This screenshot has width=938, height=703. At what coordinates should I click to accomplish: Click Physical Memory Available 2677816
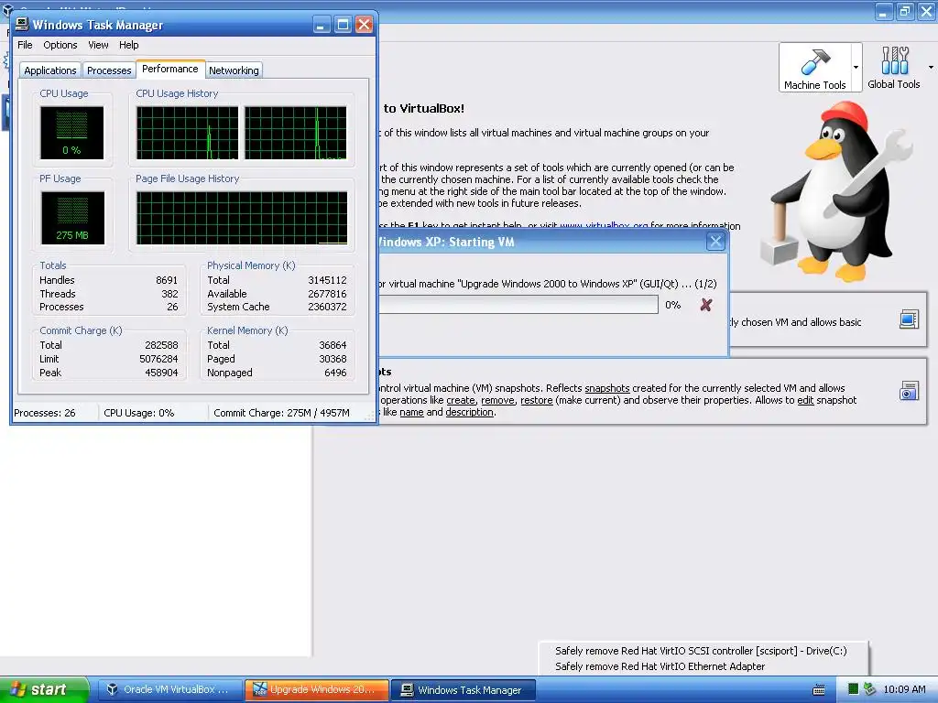coord(327,294)
